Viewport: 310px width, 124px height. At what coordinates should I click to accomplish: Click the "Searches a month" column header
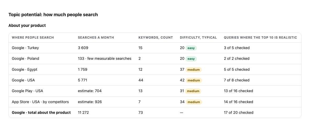96,37
